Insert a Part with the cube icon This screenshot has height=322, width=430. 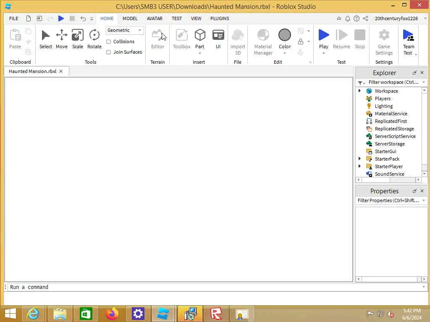pyautogui.click(x=200, y=35)
